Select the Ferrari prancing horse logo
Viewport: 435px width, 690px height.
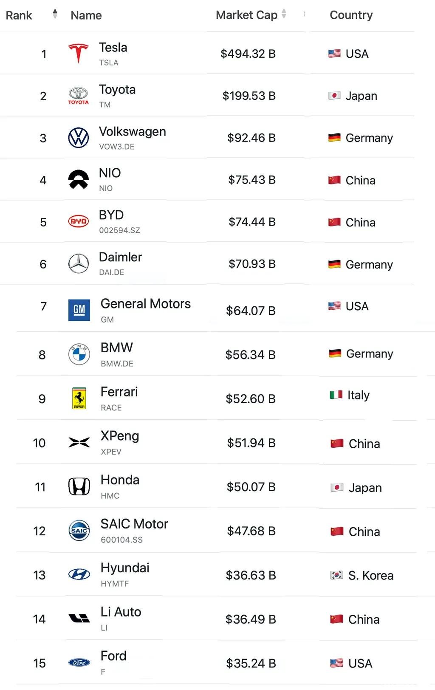pos(79,399)
